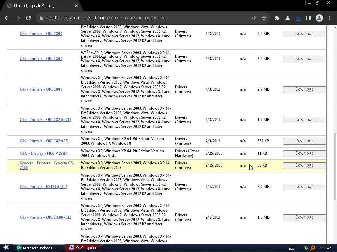337x252 pixels.
Task: Select the 3/25/2010 date cell
Action: pos(214,153)
